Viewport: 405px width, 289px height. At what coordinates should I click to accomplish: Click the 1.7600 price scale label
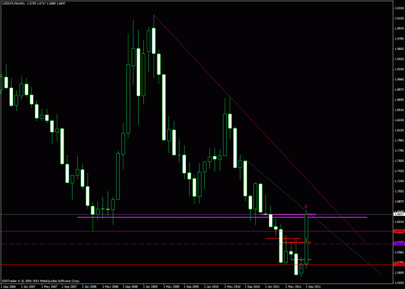click(398, 161)
